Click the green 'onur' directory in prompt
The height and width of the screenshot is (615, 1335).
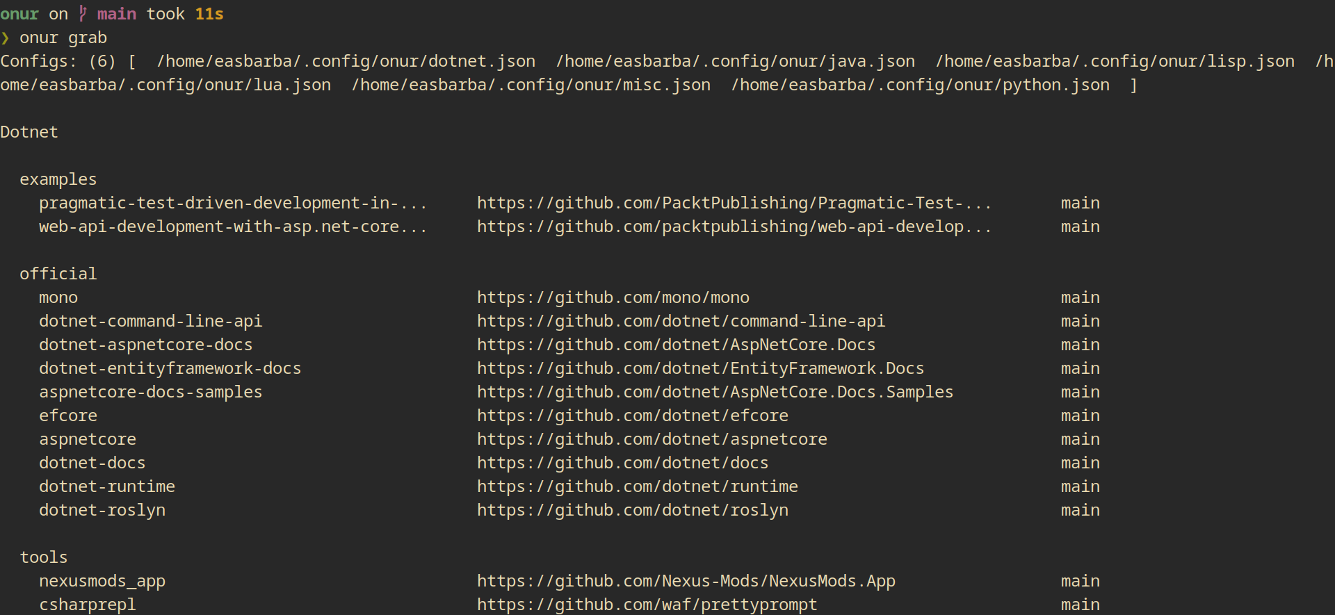pyautogui.click(x=19, y=14)
